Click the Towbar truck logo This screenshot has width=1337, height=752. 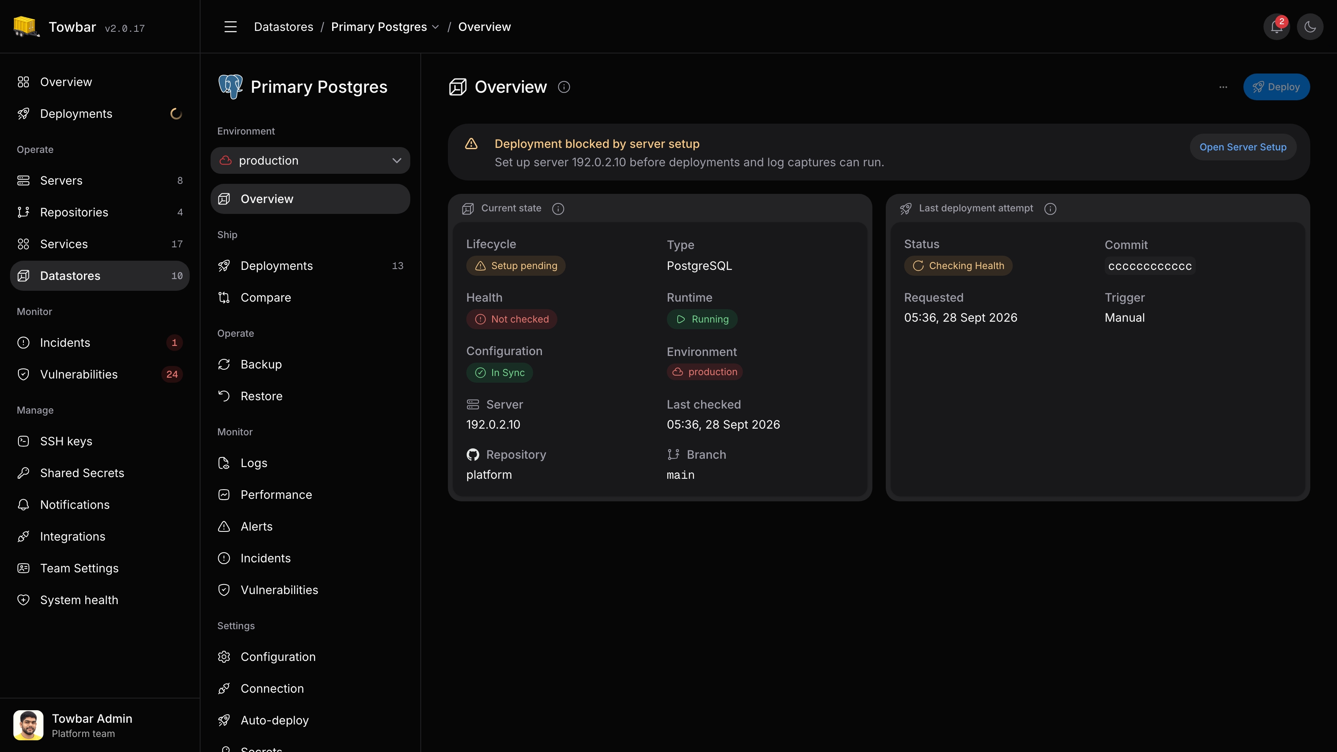pos(26,26)
